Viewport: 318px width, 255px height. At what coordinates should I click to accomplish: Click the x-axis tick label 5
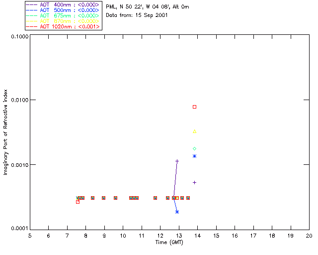(30, 236)
